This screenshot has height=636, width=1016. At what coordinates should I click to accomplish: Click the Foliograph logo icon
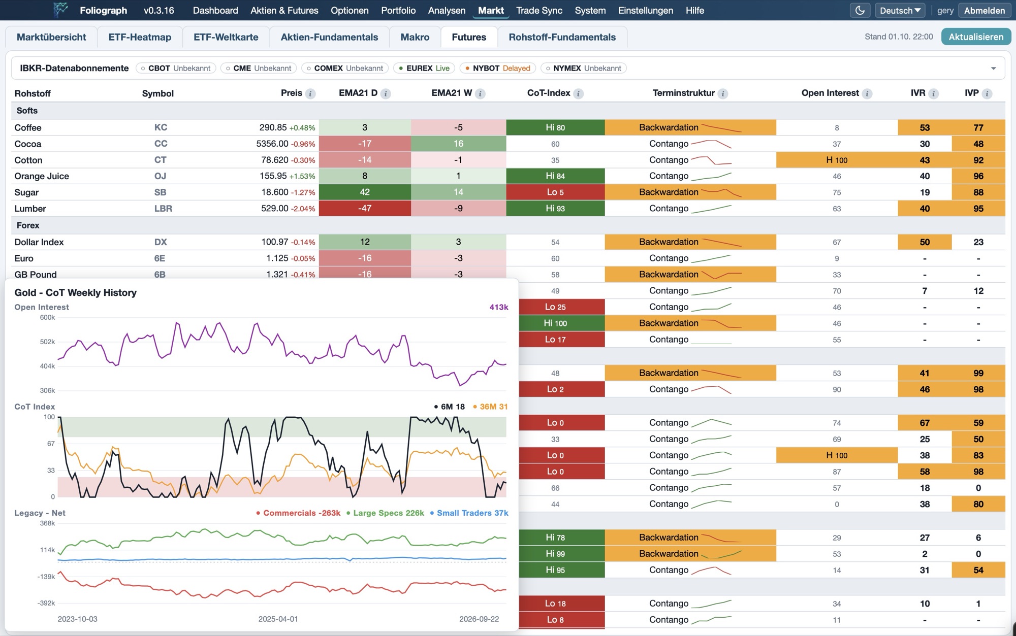[60, 10]
